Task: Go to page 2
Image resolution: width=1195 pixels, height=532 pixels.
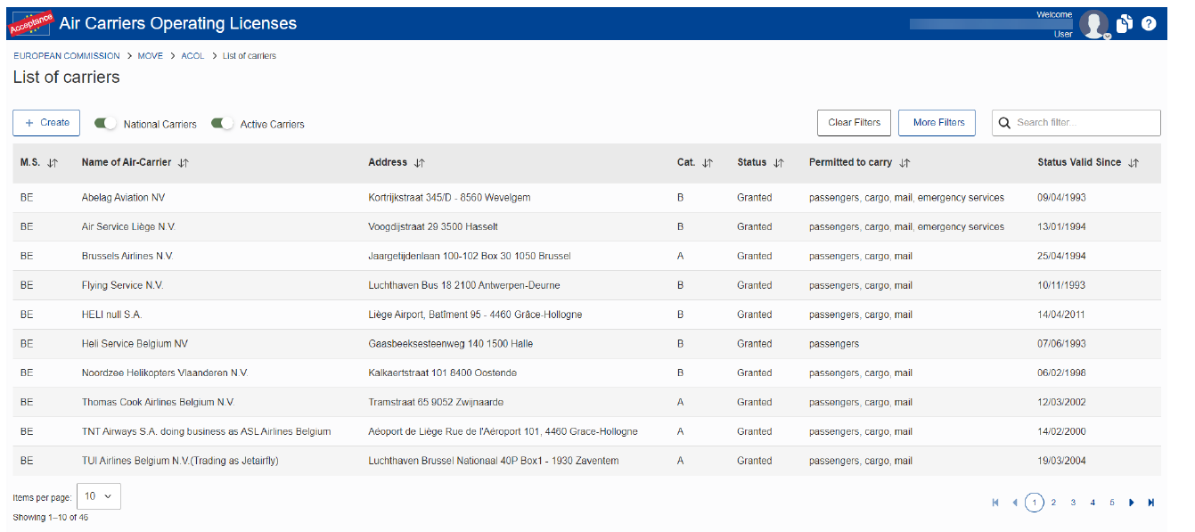Action: [x=1053, y=503]
